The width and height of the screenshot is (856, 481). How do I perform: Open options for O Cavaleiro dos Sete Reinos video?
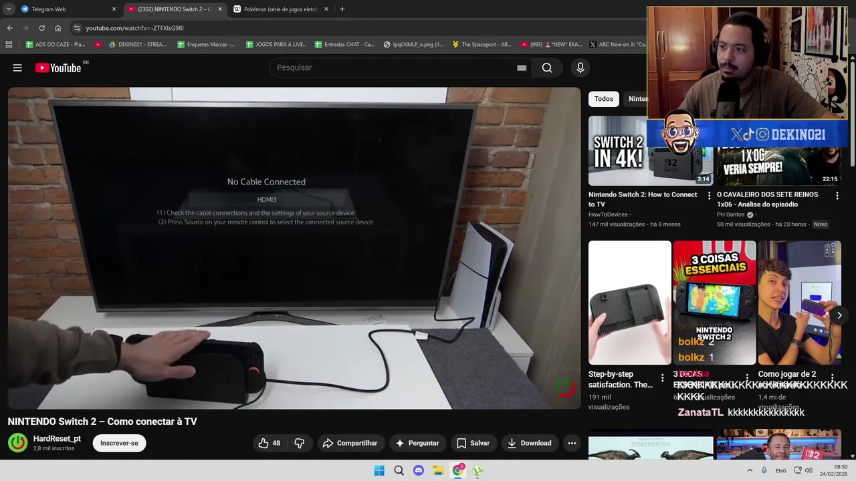pyautogui.click(x=837, y=196)
